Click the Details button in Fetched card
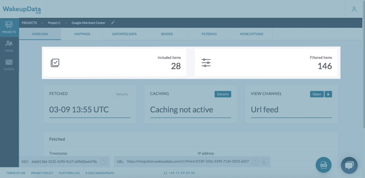 [122, 94]
